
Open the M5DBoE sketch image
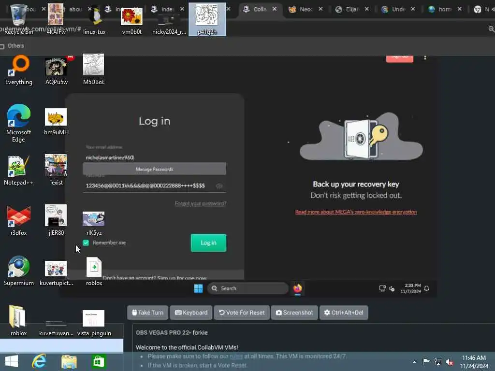click(x=94, y=70)
